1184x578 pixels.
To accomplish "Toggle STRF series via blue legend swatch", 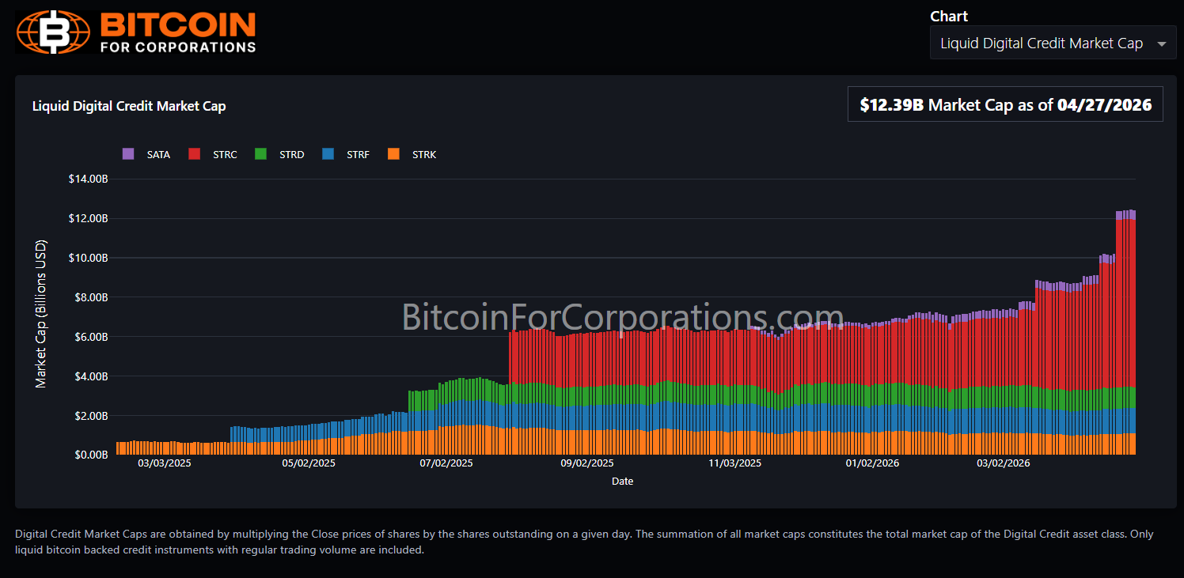I will [x=328, y=154].
